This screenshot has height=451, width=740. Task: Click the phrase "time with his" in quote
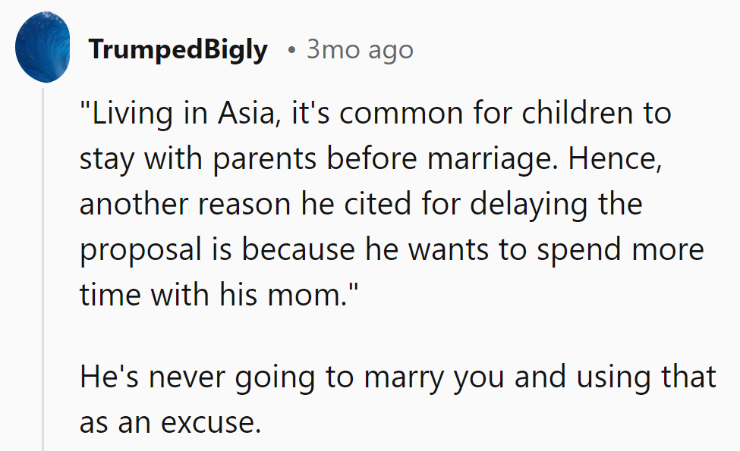[165, 295]
